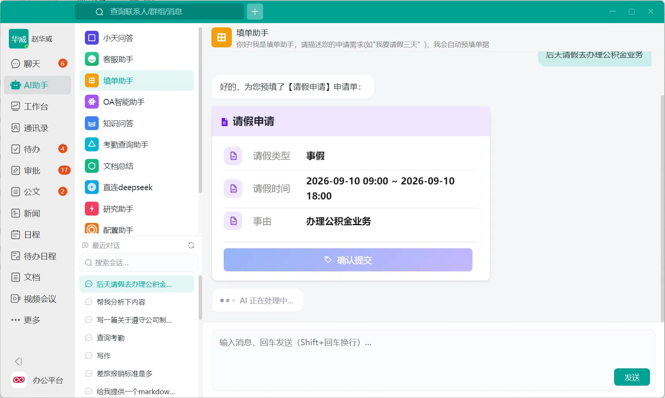
Task: Click the 事由 value 办理公积金业务
Action: (x=339, y=221)
